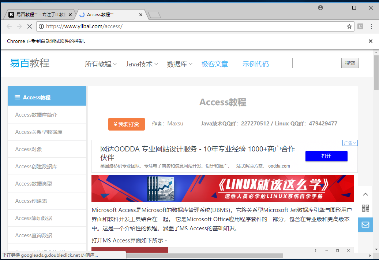The width and height of the screenshot is (379, 260).
Task: Open Access数据库简介 in sidebar
Action: pos(47,115)
